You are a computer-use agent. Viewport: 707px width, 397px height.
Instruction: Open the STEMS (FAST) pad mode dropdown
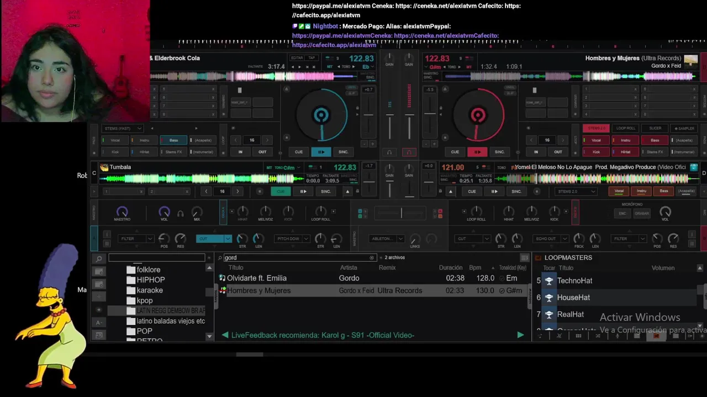[x=123, y=128]
